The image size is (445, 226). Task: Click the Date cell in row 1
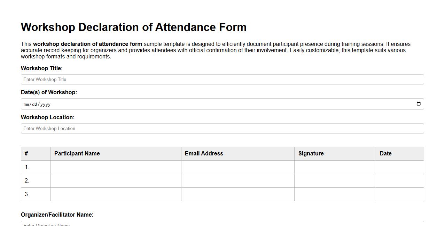click(400, 167)
